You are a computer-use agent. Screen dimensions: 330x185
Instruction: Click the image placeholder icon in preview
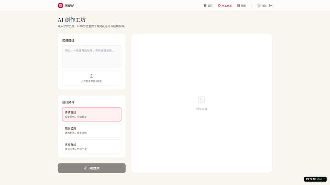pos(202,100)
